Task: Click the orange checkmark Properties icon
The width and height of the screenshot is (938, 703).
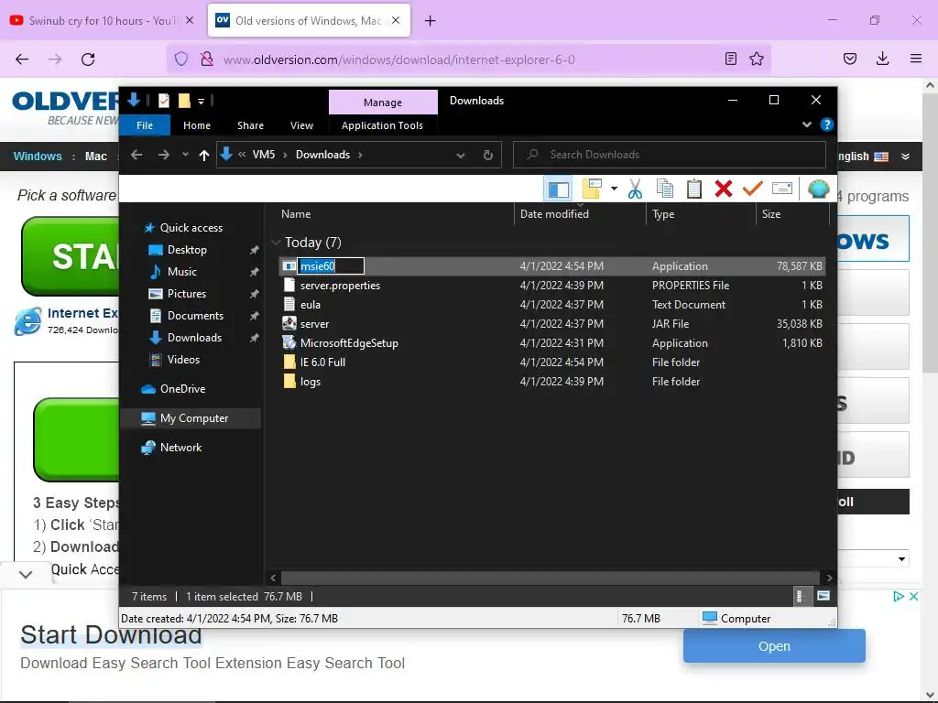Action: (752, 189)
